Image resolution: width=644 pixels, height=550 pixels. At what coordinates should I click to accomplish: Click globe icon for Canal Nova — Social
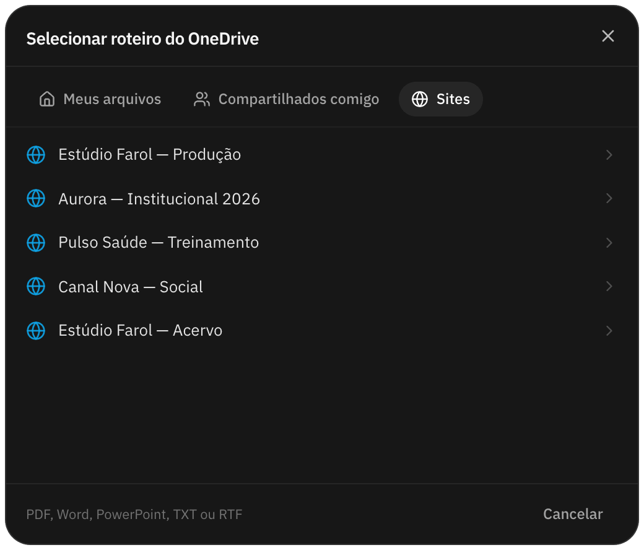(x=36, y=286)
